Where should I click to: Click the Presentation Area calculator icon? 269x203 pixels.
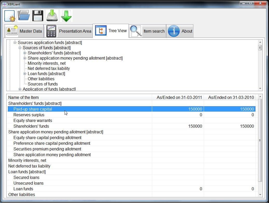[51, 31]
